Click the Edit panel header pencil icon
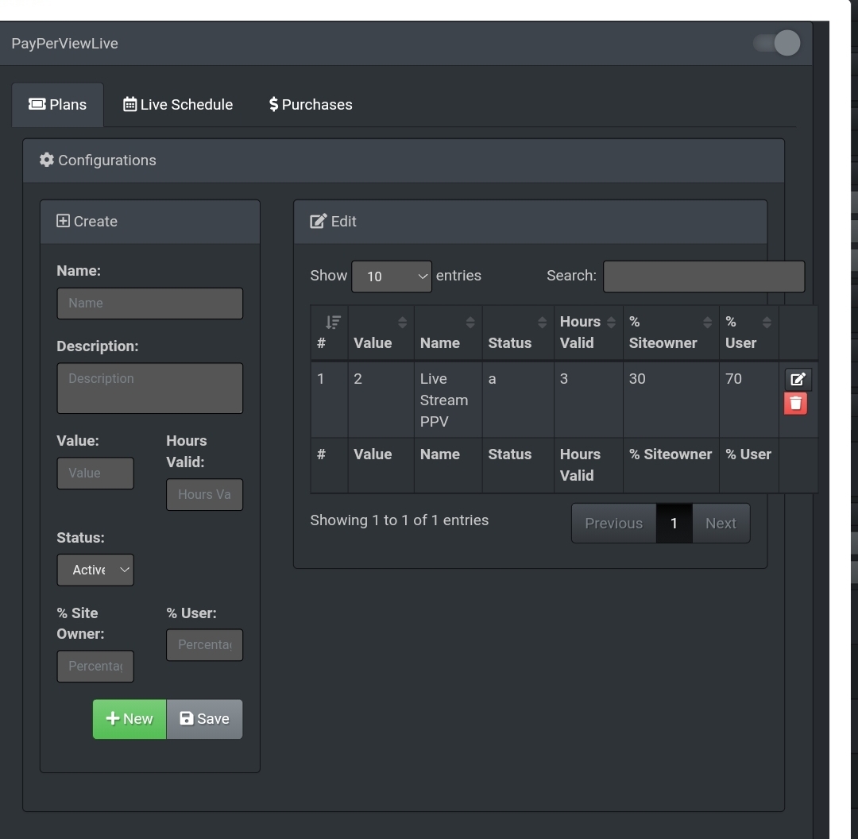The image size is (858, 839). tap(319, 221)
